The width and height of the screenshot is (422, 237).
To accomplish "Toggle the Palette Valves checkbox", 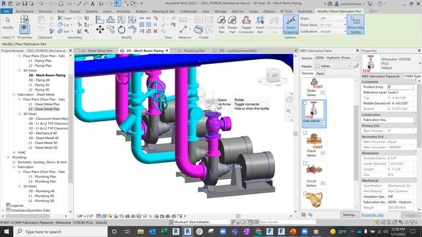I will 318,66.
